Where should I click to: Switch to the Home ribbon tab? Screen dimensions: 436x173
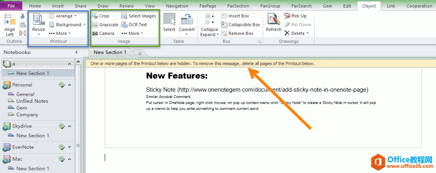35,6
